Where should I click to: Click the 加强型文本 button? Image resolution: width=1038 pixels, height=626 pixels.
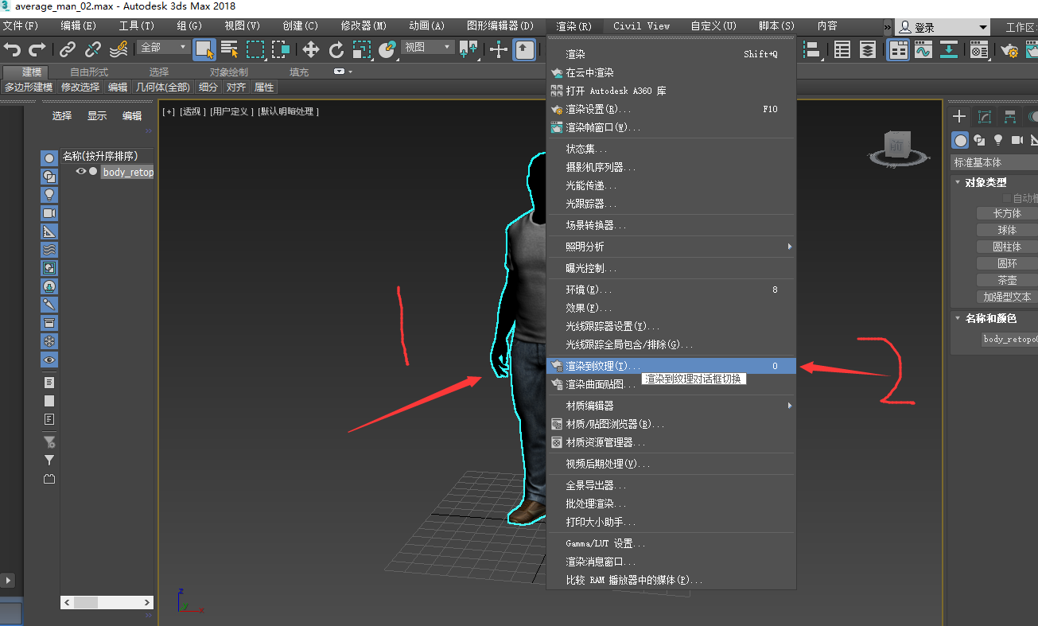1007,297
